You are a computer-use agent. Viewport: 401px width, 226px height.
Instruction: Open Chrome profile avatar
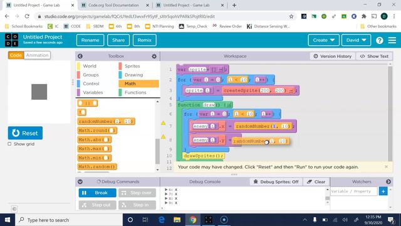(x=384, y=16)
